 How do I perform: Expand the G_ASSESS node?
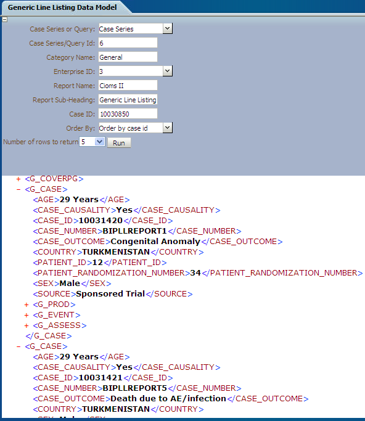coord(27,325)
